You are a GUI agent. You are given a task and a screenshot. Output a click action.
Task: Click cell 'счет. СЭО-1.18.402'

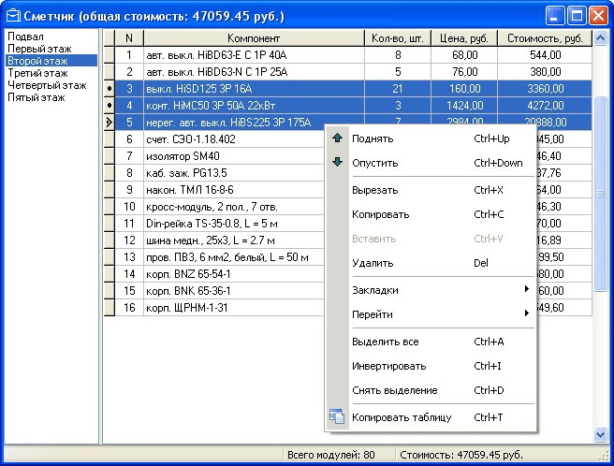pos(234,139)
